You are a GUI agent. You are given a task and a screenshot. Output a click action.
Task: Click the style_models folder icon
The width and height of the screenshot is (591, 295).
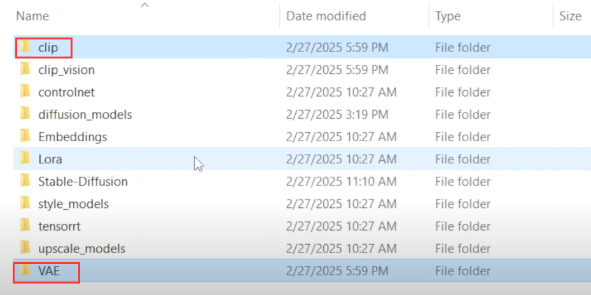tap(25, 204)
